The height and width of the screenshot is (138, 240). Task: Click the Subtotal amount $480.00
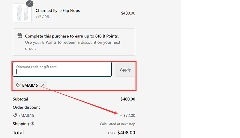click(x=128, y=99)
